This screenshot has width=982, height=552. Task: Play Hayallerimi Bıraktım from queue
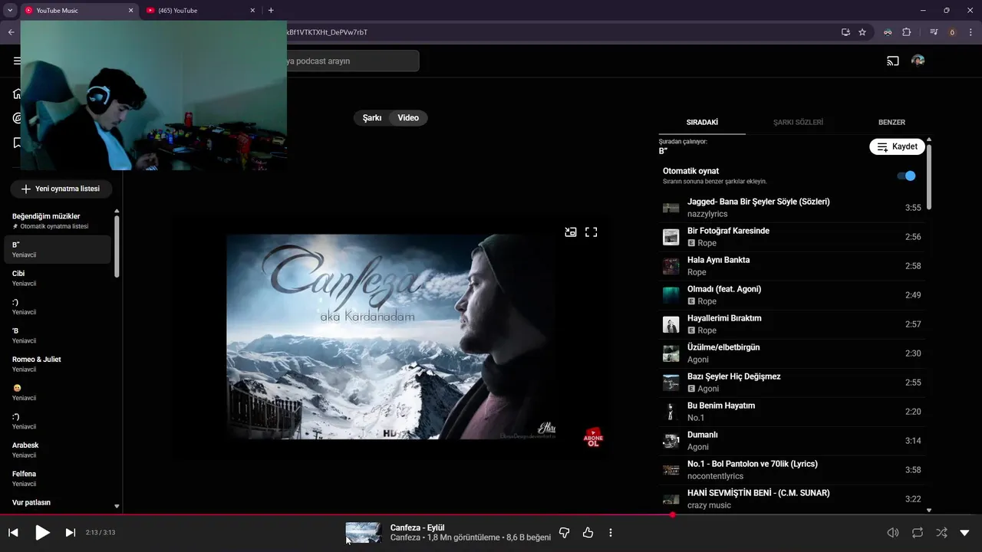coord(792,324)
